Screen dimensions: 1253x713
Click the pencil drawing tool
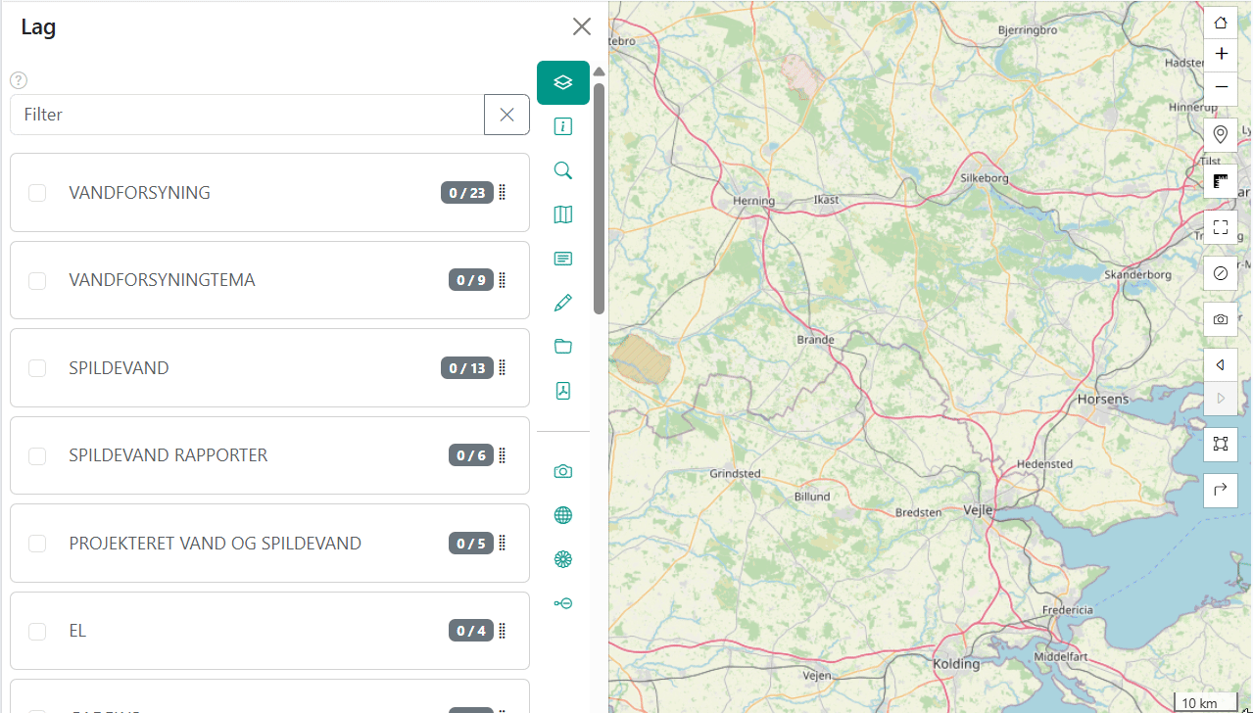(562, 303)
